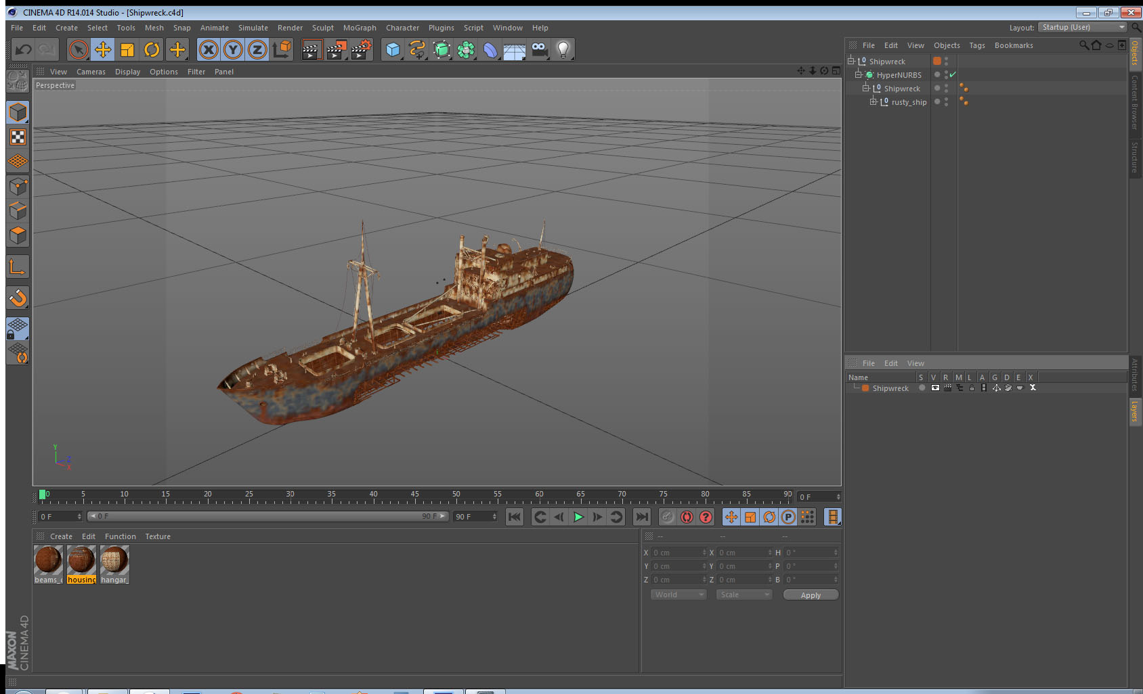Click the Apply button
The image size is (1143, 694).
[x=811, y=595]
